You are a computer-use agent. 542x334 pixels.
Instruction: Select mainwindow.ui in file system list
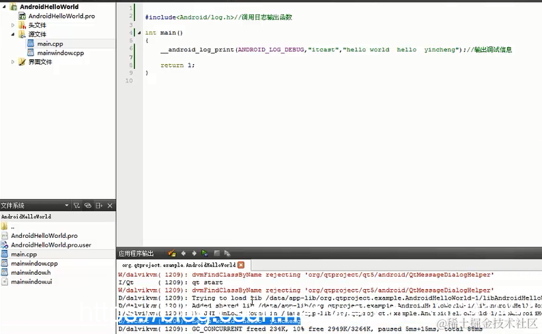pyautogui.click(x=31, y=282)
